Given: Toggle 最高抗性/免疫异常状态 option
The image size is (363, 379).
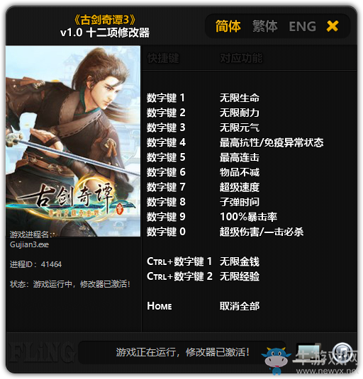Looking at the screenshot, I should point(272,142).
